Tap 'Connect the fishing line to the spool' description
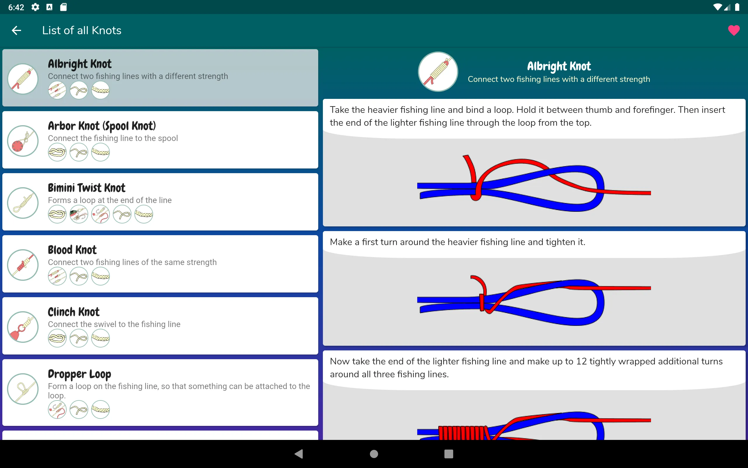 pos(113,138)
